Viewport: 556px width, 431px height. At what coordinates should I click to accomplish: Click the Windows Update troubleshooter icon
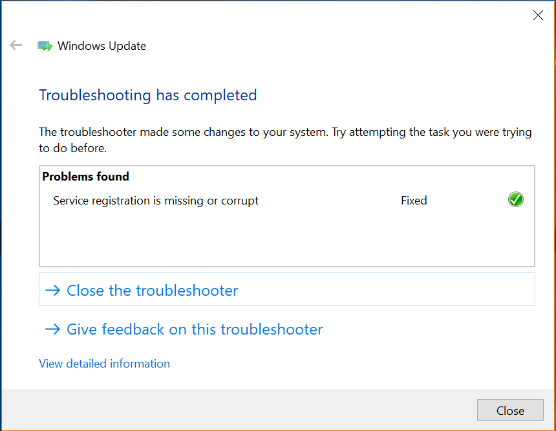(45, 46)
